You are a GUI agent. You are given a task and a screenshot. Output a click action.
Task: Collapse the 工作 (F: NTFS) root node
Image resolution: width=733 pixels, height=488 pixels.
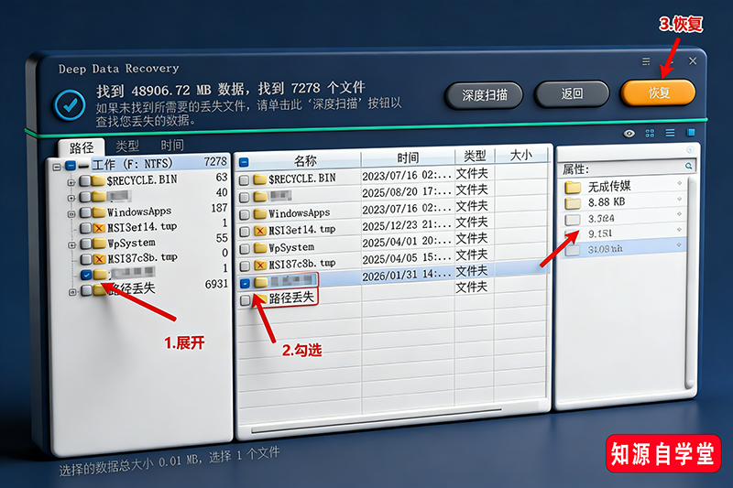click(58, 166)
